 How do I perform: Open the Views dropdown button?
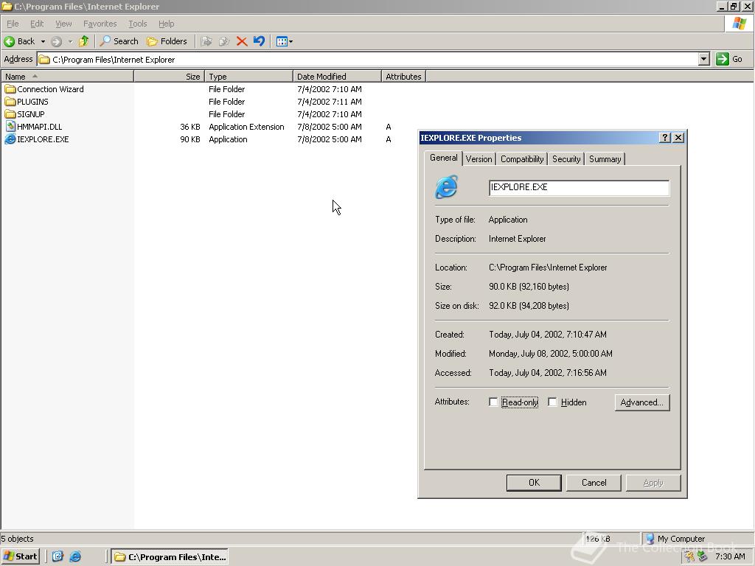coord(284,41)
